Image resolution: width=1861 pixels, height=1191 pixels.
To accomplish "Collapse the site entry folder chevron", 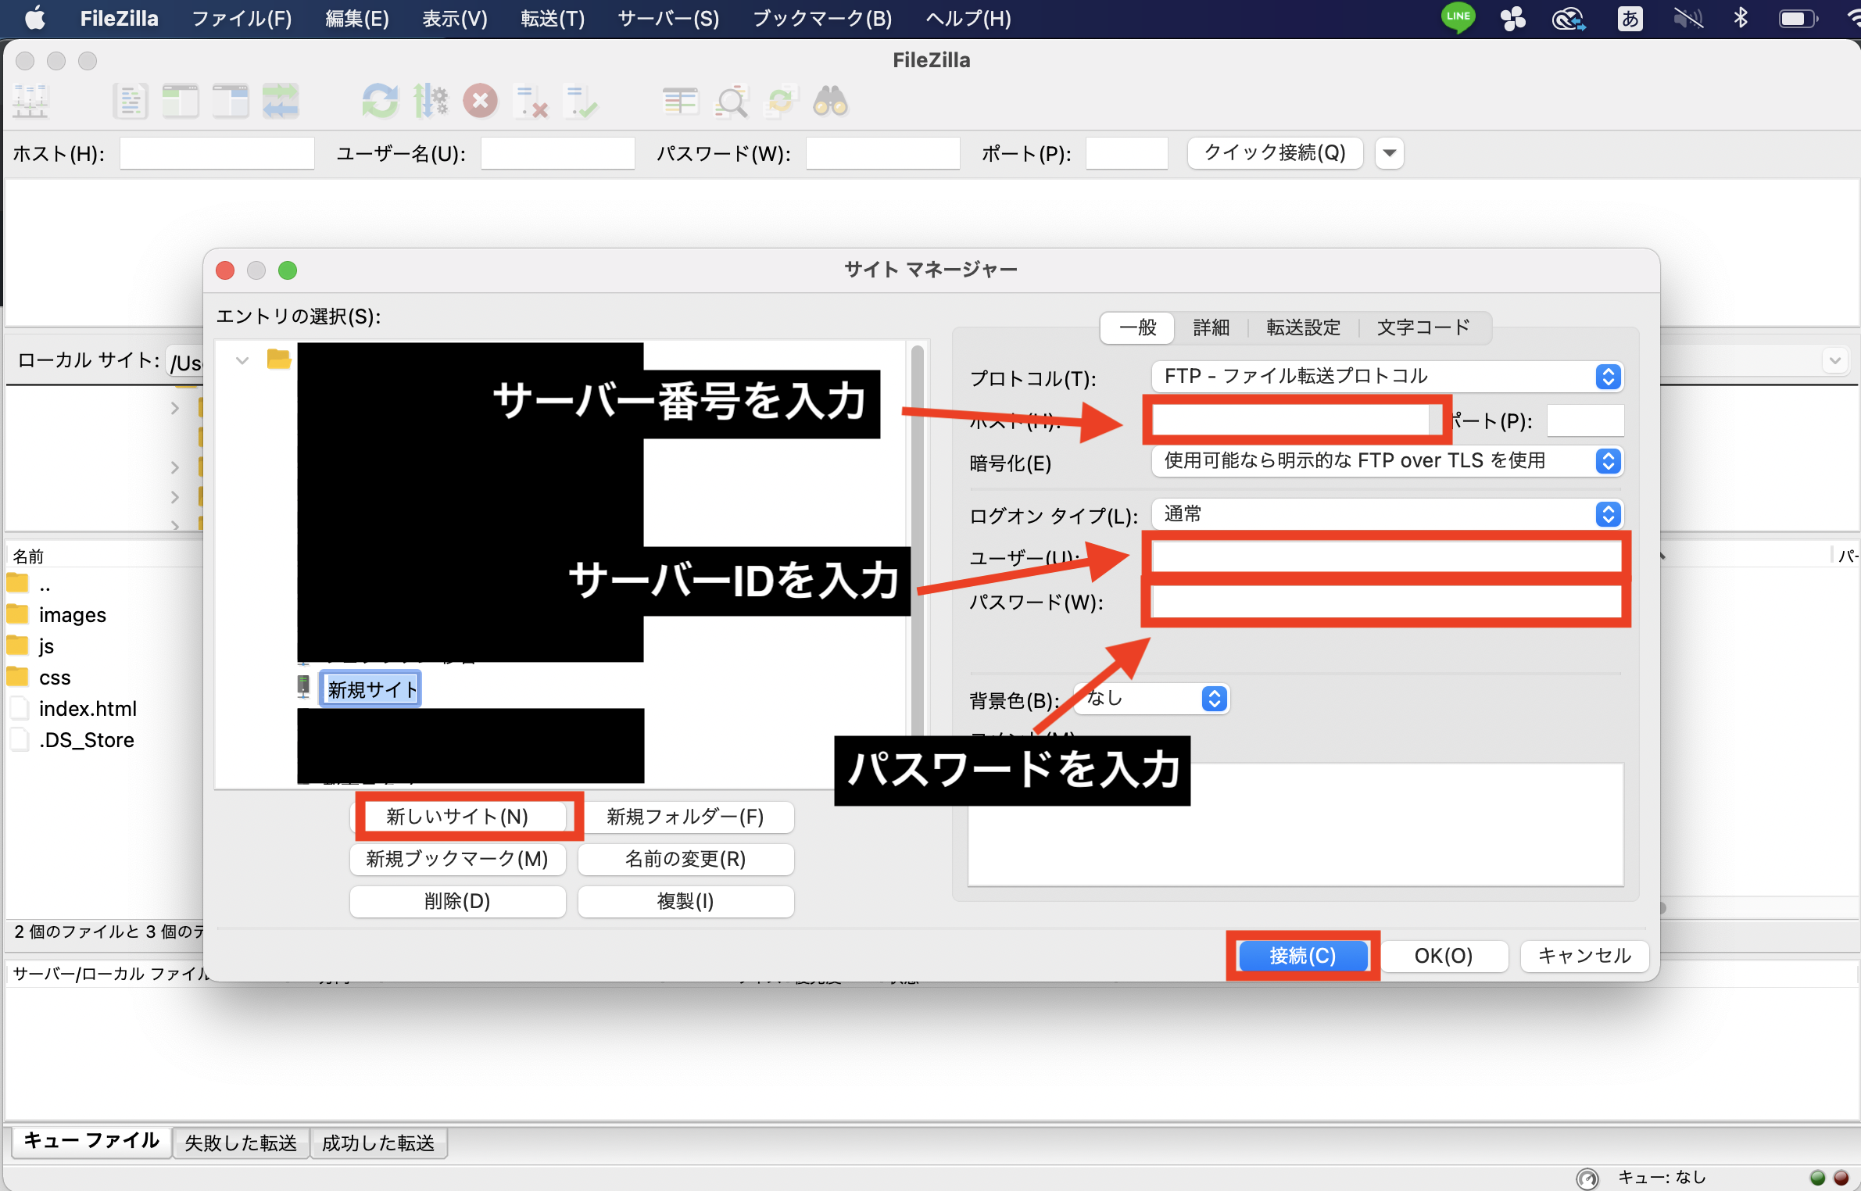I will pyautogui.click(x=242, y=360).
